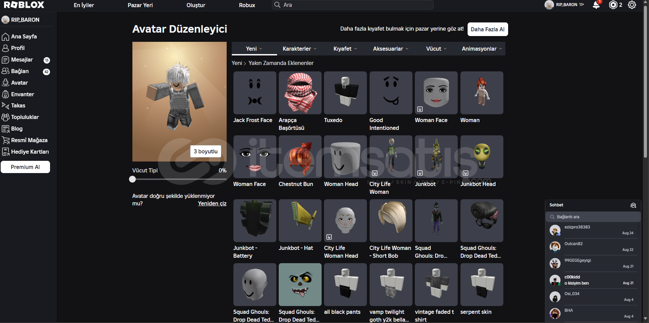The height and width of the screenshot is (323, 649).
Task: Click the Hediye Kartları sidebar link
Action: 30,152
